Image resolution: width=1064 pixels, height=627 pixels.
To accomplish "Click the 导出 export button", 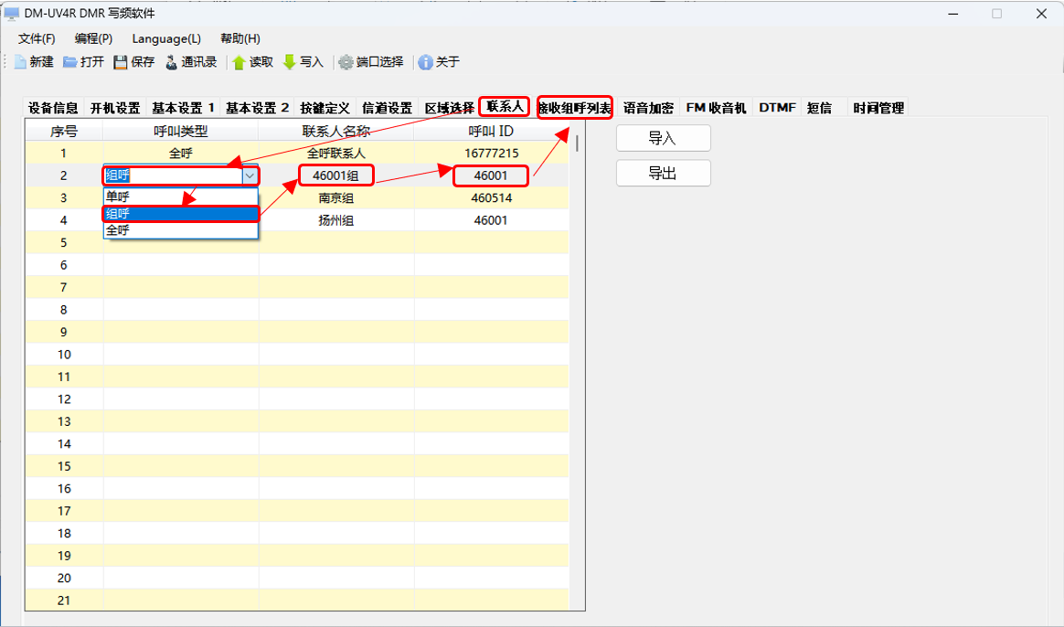I will coord(663,173).
